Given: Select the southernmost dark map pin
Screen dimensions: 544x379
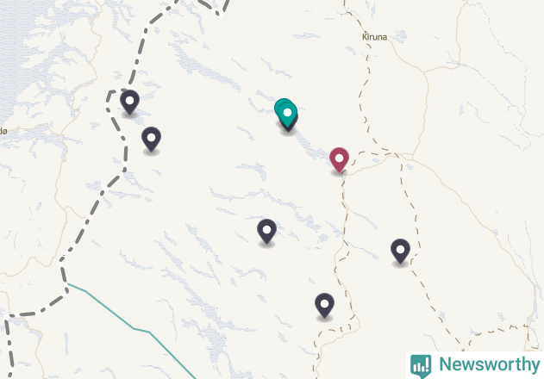Looking at the screenshot, I should pos(324,306).
